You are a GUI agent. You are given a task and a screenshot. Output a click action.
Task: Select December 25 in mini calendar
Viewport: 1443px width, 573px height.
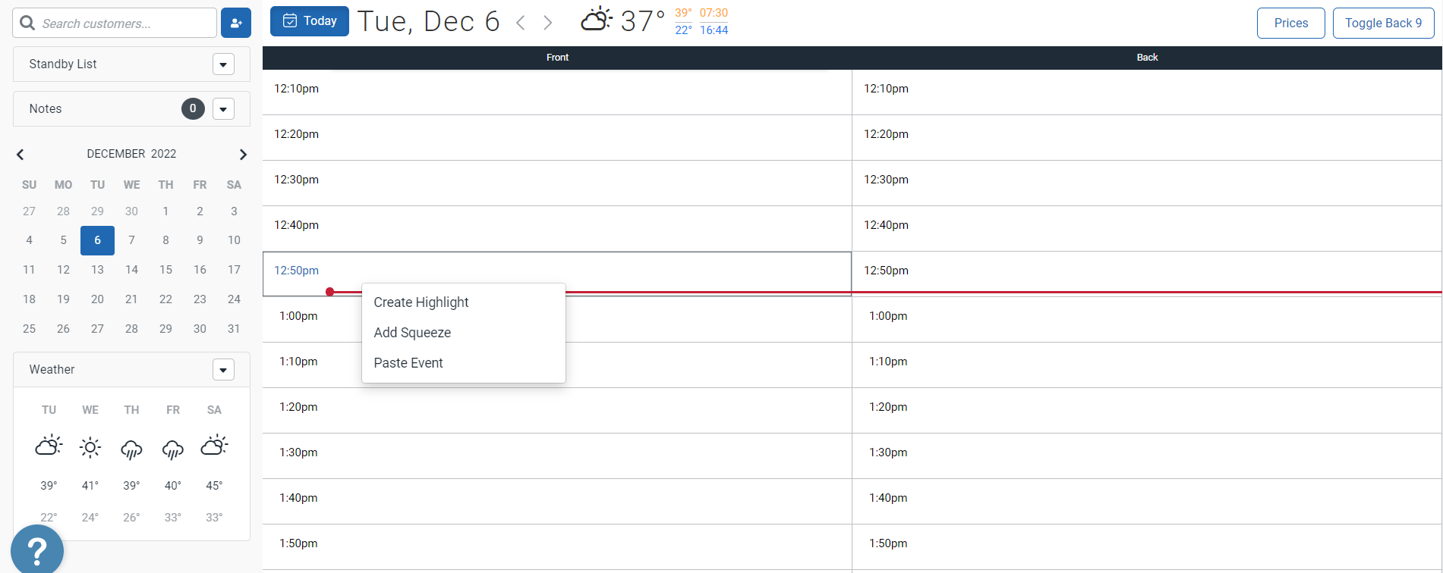click(29, 329)
